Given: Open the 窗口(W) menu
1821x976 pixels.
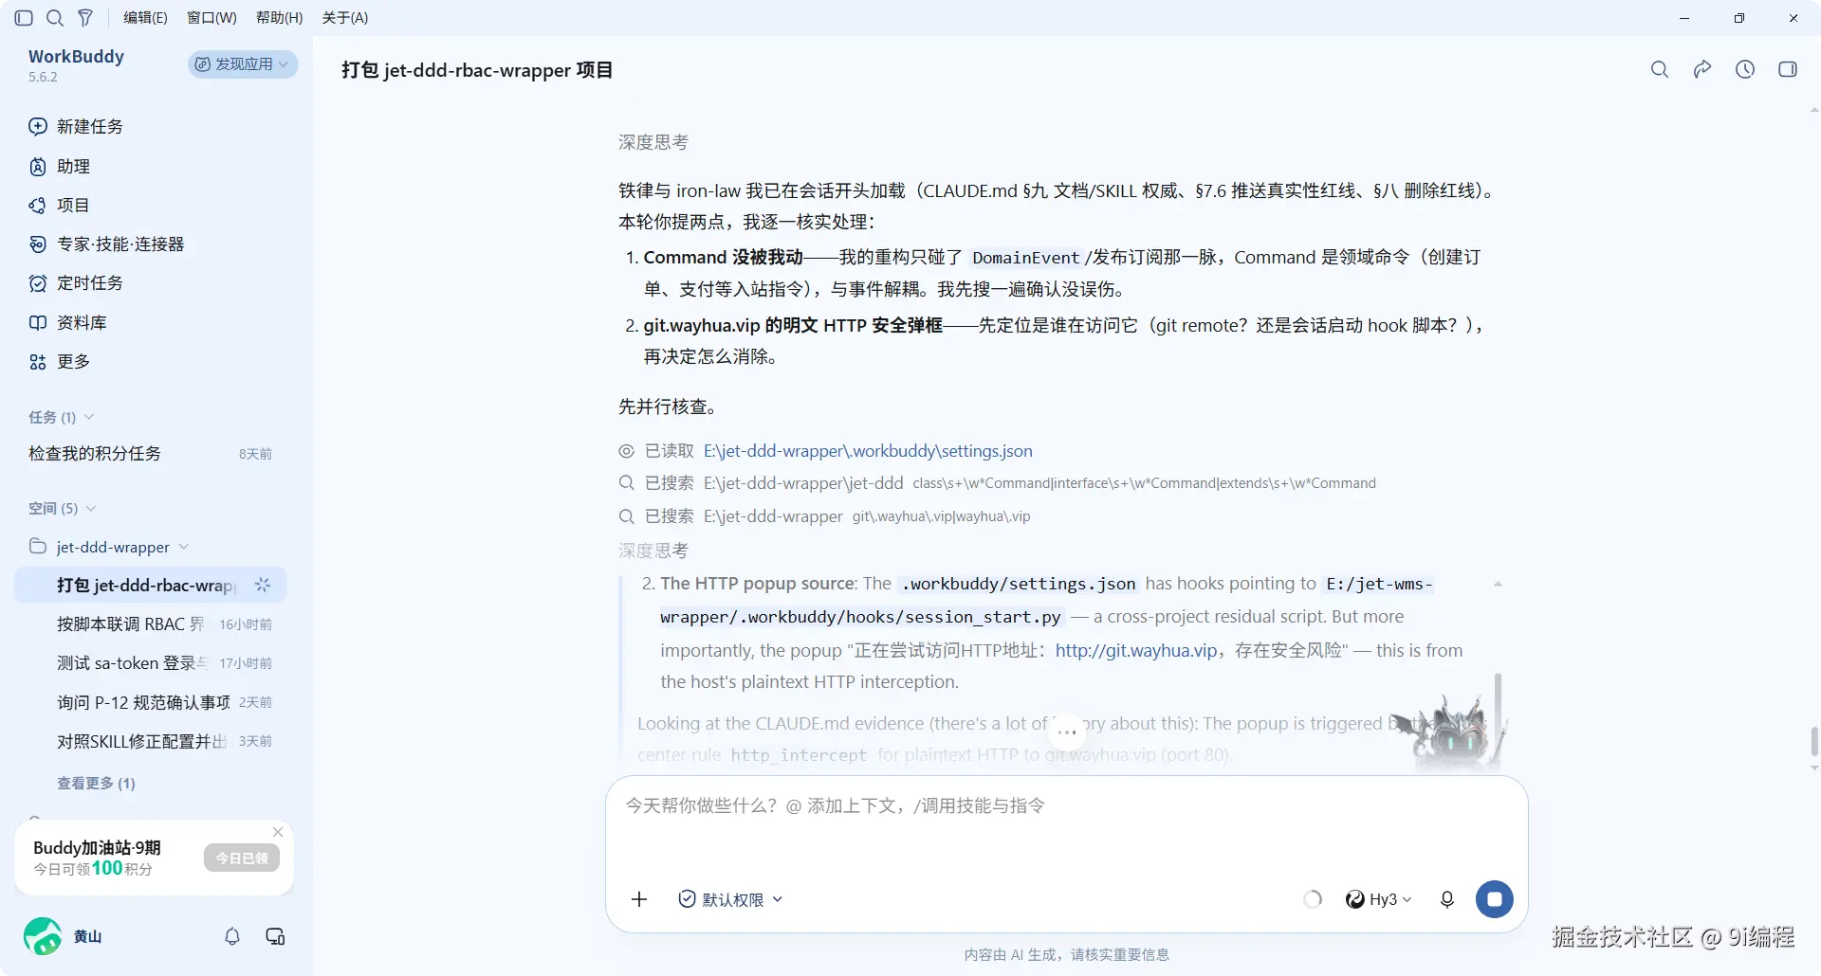Looking at the screenshot, I should [212, 18].
